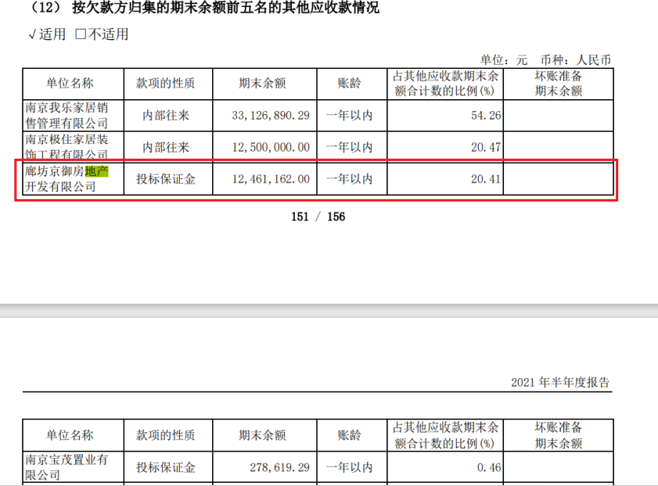Screen dimensions: 658x486
Task: Click 款项的性质 header in upper table
Action: (165, 84)
